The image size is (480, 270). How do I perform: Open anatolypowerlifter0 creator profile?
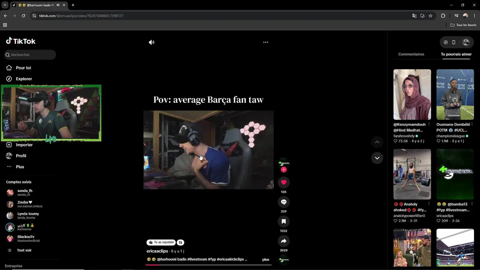point(409,216)
